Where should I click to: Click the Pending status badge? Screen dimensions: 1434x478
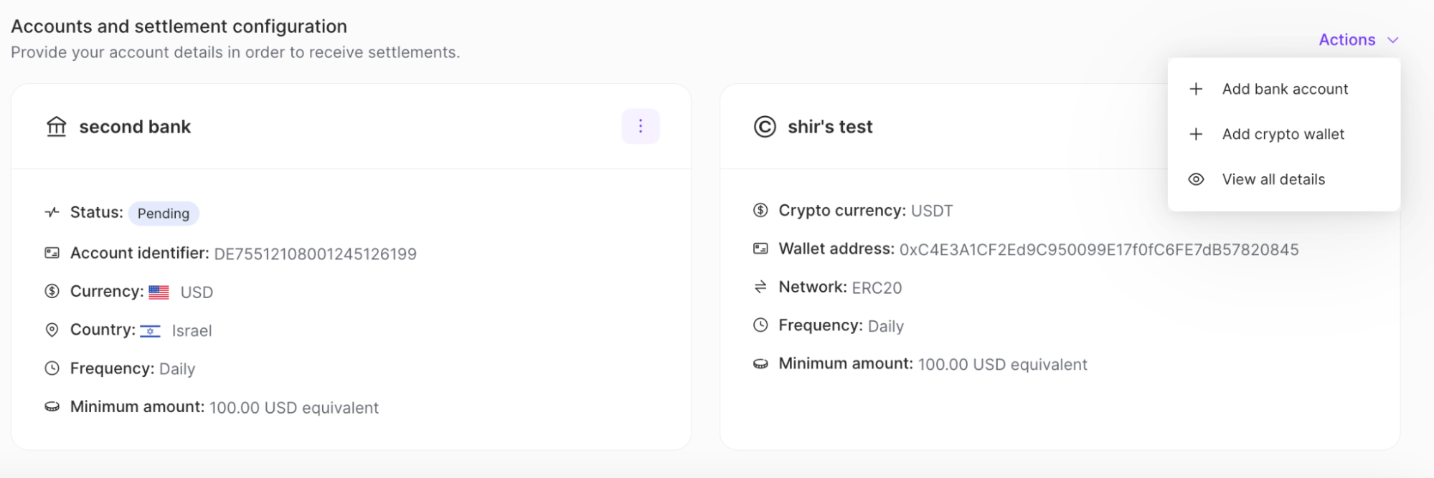164,213
